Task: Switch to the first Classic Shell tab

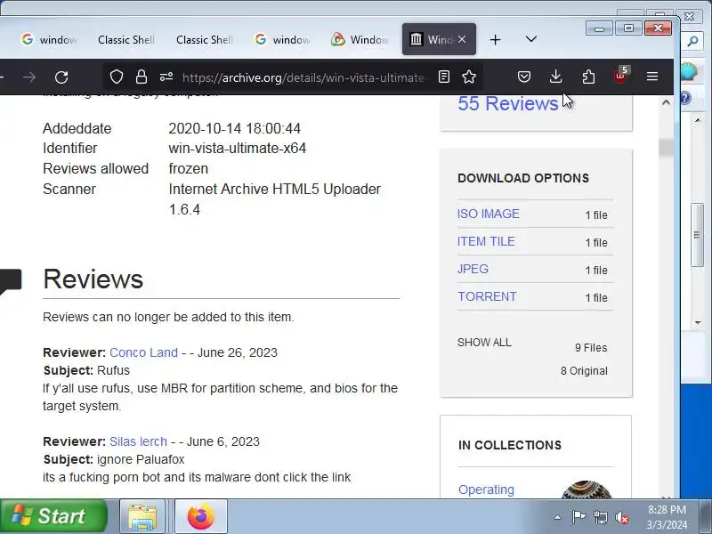Action: 126,39
